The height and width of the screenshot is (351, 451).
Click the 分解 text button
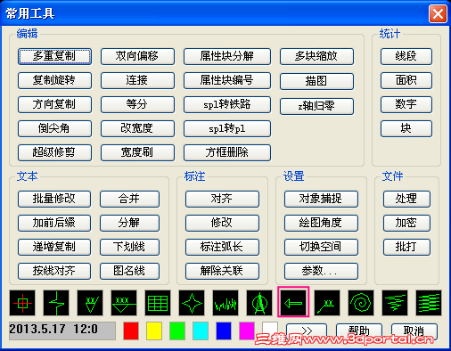[x=129, y=223]
